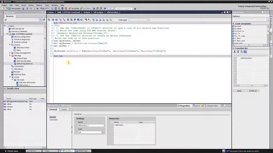This screenshot has height=153, width=273.
Task: Click the Online & diagnostics icon in tree
Action: pyautogui.click(x=12, y=40)
